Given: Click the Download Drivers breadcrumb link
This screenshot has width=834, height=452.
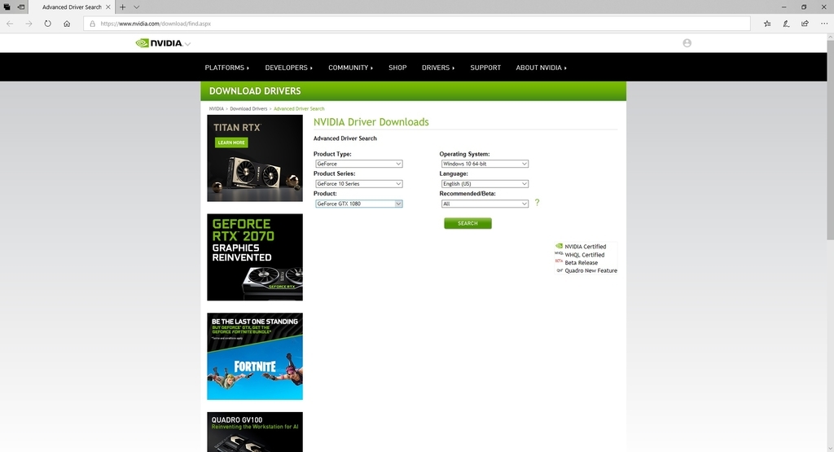Looking at the screenshot, I should point(248,108).
